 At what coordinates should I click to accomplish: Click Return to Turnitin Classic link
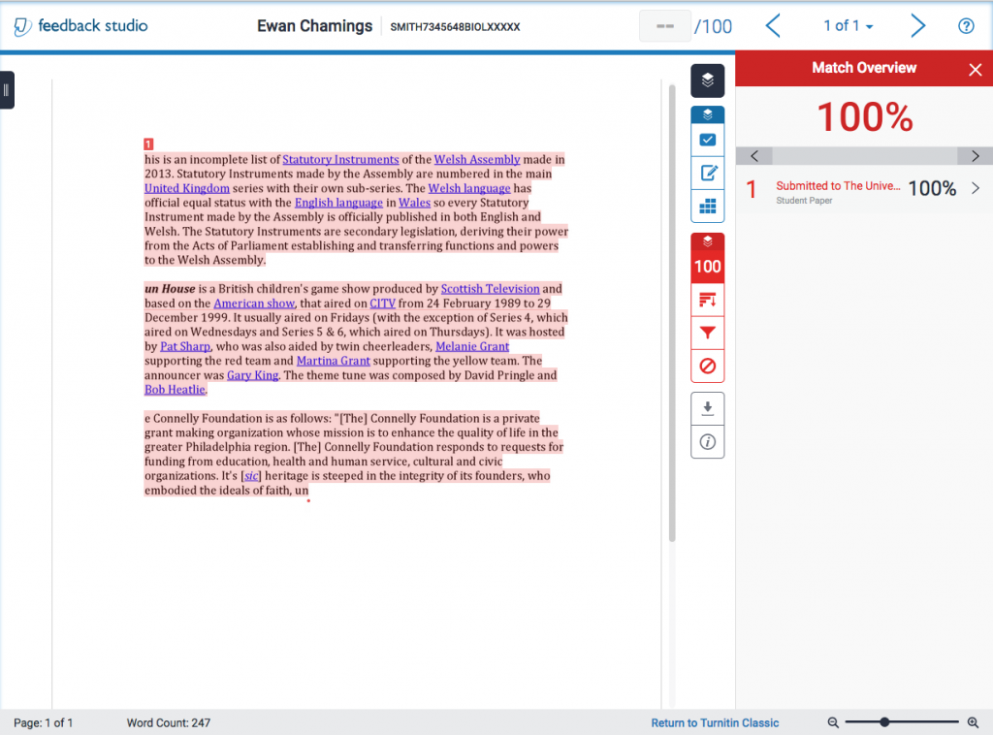pos(715,723)
